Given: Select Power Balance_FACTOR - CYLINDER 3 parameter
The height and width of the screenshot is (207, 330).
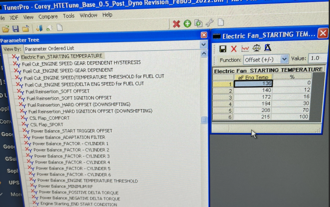Looking at the screenshot, I should [x=71, y=156].
